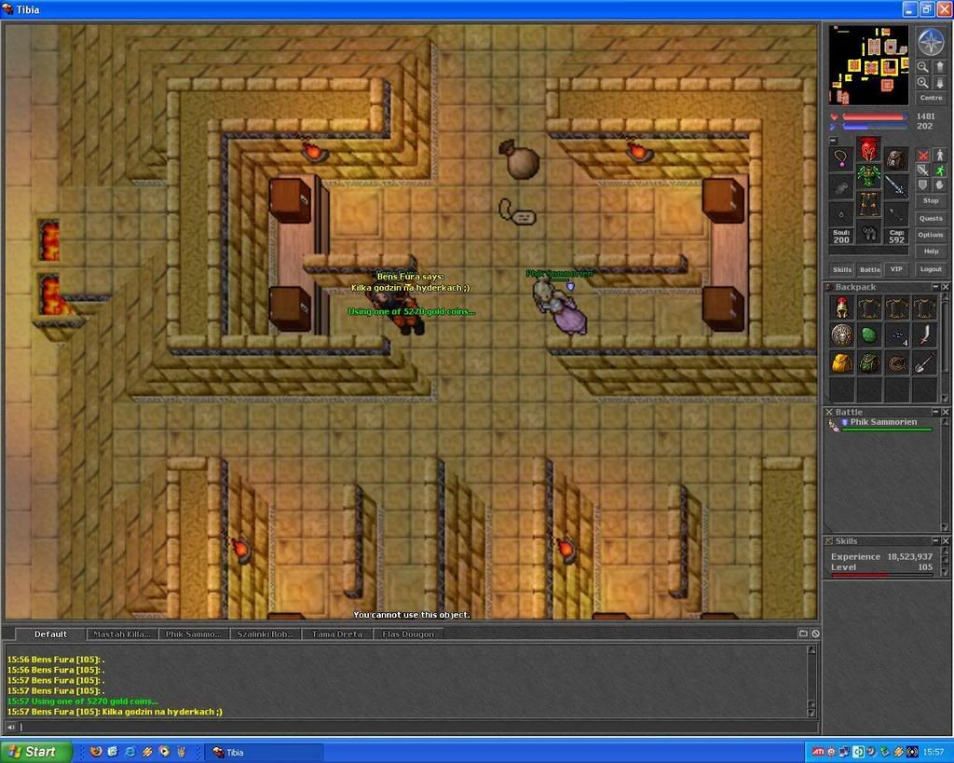
Task: Minimize the Skills panel
Action: point(935,541)
